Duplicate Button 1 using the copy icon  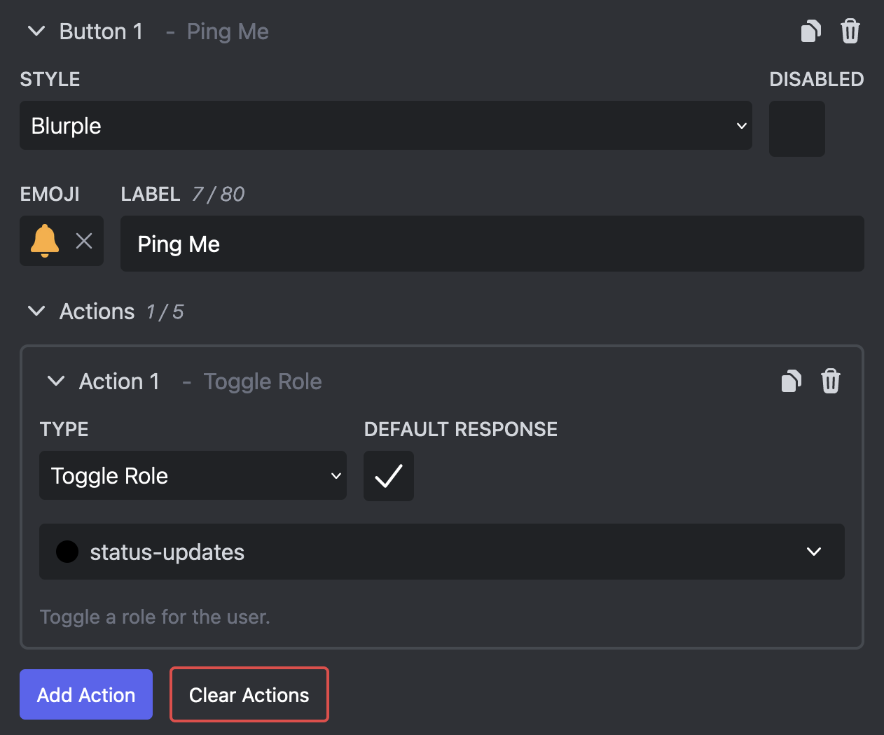tap(810, 31)
